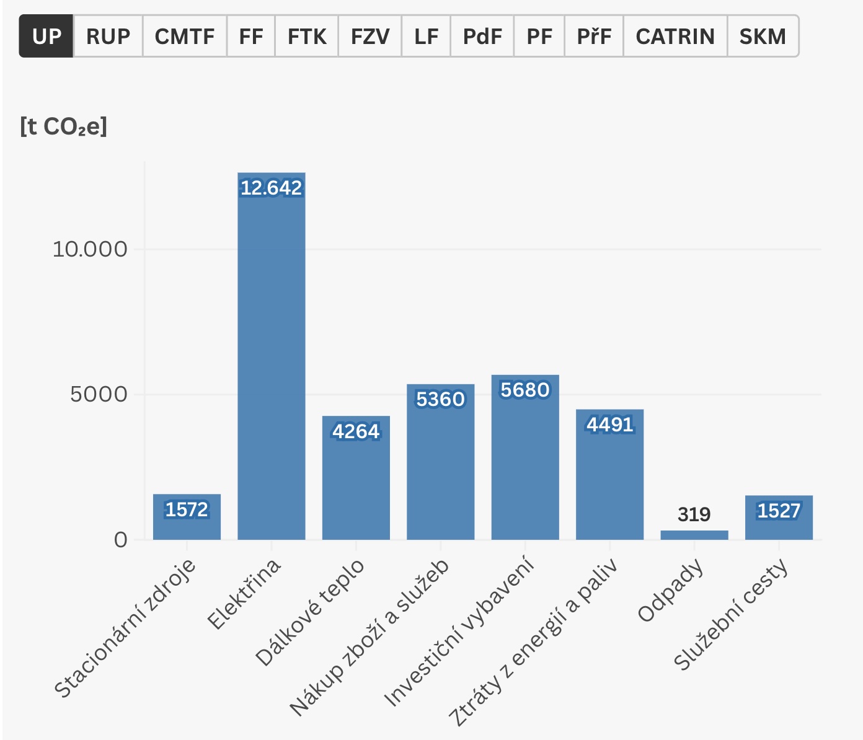Switch to the PřF tab
Viewport: 863px width, 740px height.
593,37
